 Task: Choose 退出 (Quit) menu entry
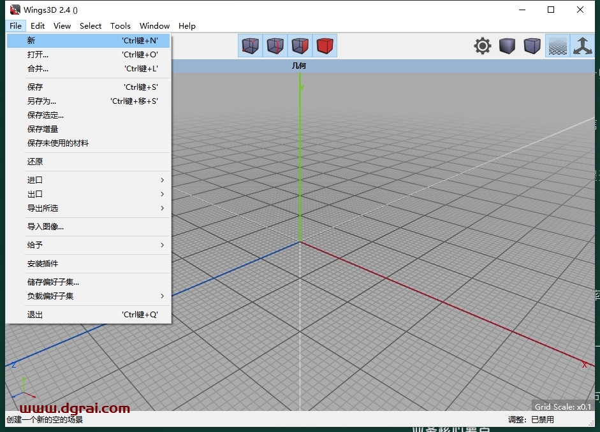[89, 315]
